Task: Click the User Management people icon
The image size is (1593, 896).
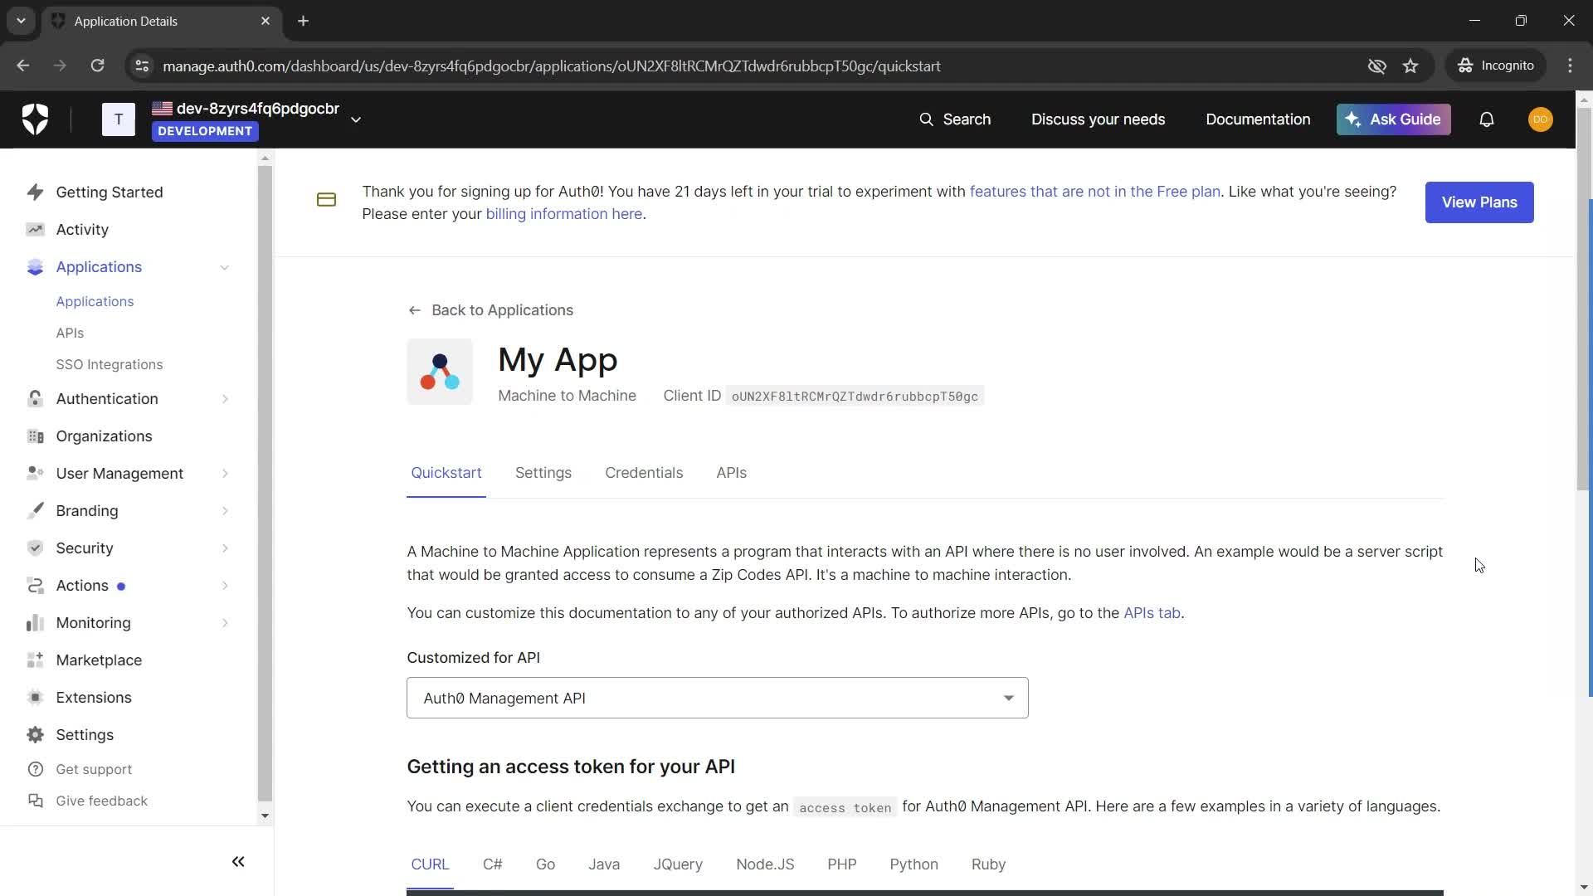Action: point(35,474)
